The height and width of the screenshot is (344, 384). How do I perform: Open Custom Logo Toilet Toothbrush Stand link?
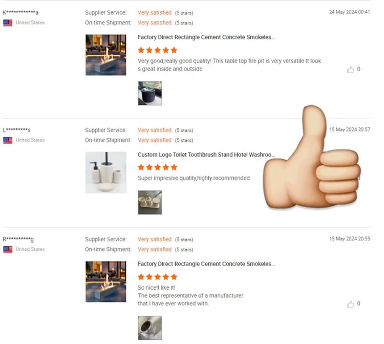click(x=206, y=155)
